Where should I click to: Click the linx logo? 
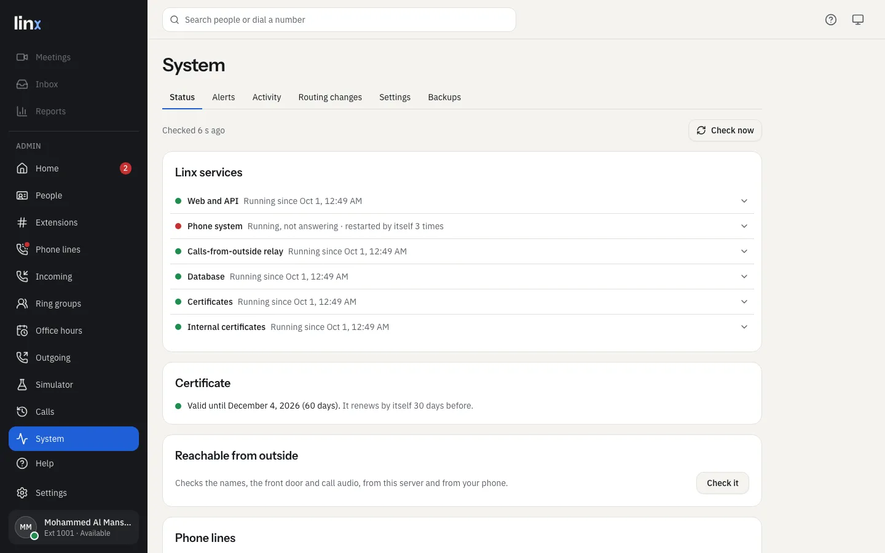(x=28, y=23)
